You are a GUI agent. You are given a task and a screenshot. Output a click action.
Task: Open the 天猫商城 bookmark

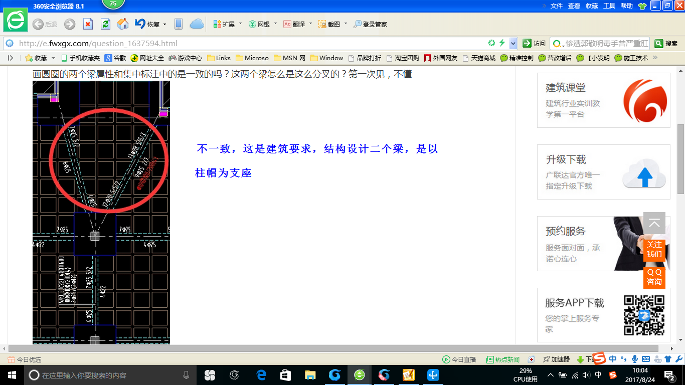[478, 58]
